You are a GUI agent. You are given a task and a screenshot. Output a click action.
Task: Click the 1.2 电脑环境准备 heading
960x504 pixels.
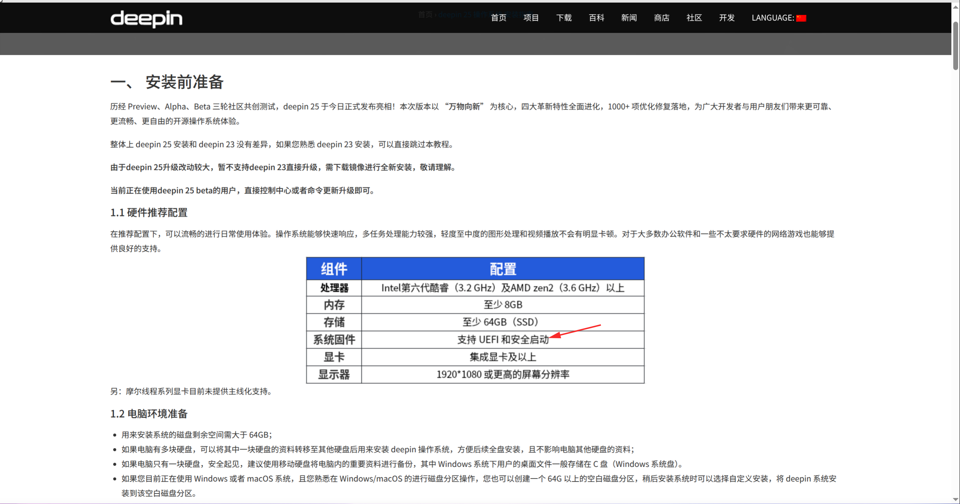[x=149, y=414]
